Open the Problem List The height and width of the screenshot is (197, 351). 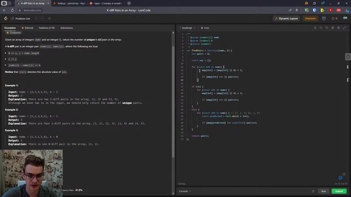[21, 19]
